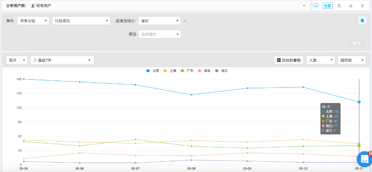Select the 全部 platform tab

point(327,5)
